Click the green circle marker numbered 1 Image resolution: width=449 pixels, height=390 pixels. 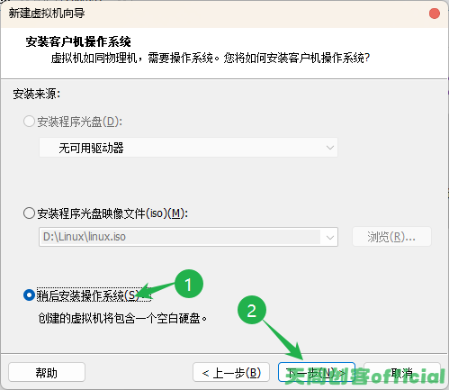(188, 284)
